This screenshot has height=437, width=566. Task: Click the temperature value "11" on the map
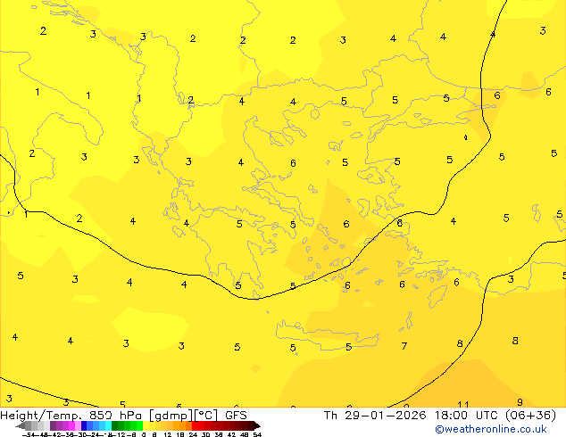tap(462, 405)
